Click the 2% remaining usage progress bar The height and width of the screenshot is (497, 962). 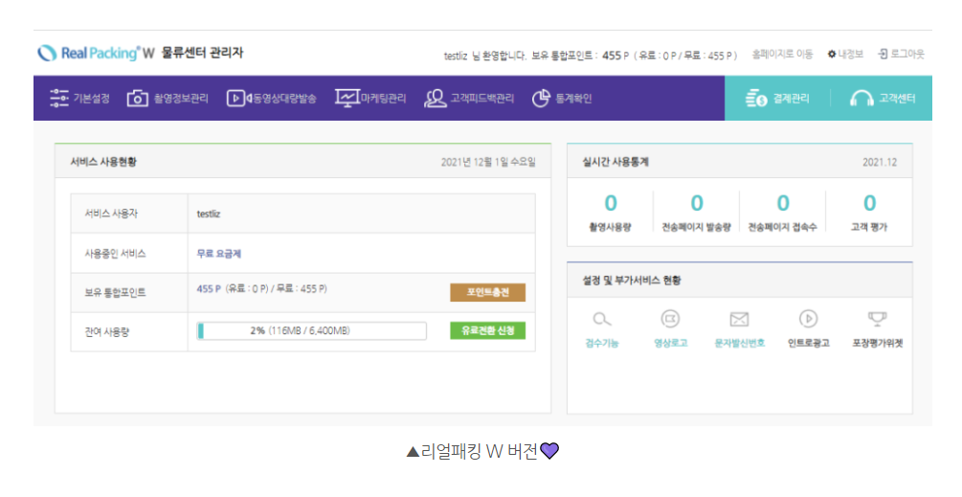click(x=312, y=330)
